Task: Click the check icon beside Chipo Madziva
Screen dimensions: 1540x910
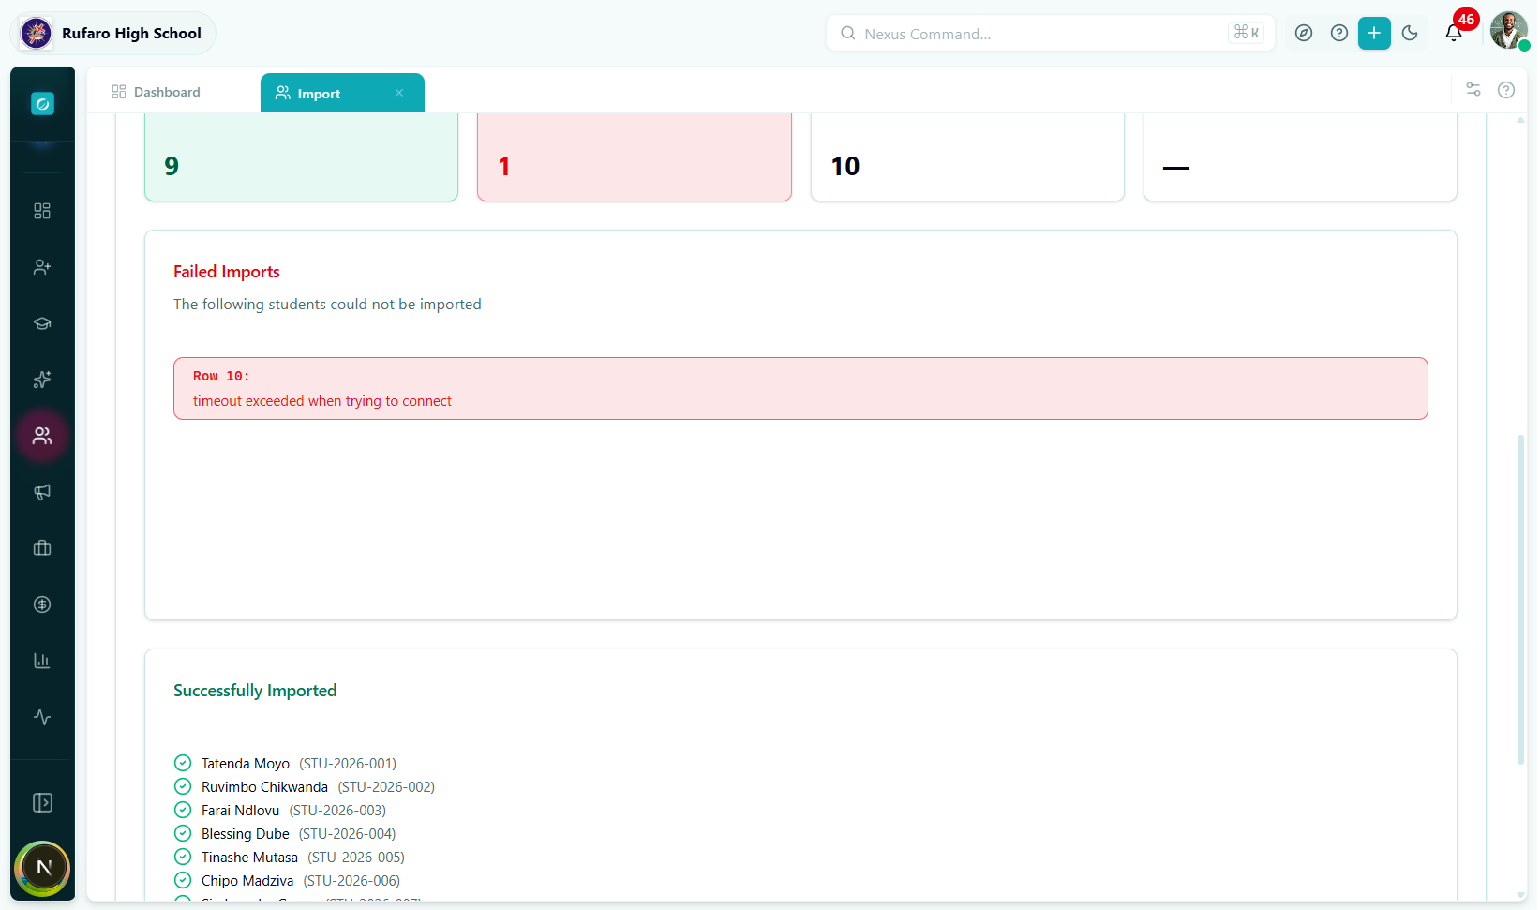Action: [x=183, y=880]
